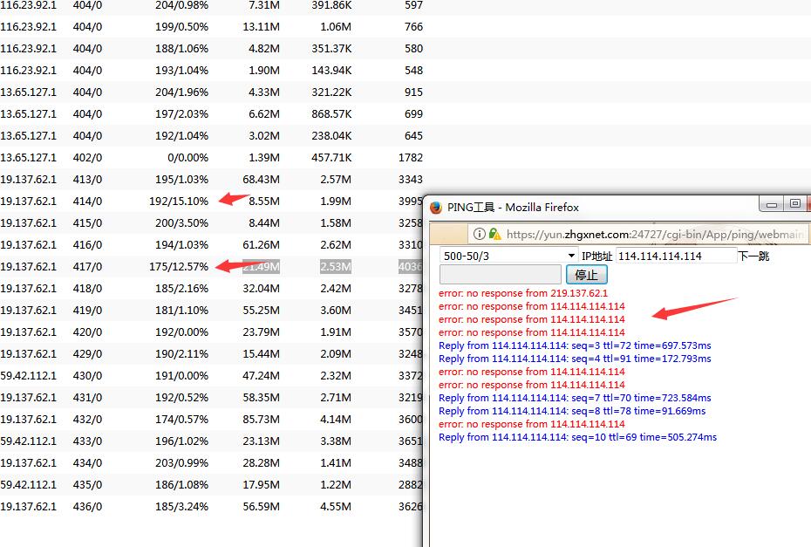Select the highlighted 21.49M cell in row 417/0

[261, 266]
